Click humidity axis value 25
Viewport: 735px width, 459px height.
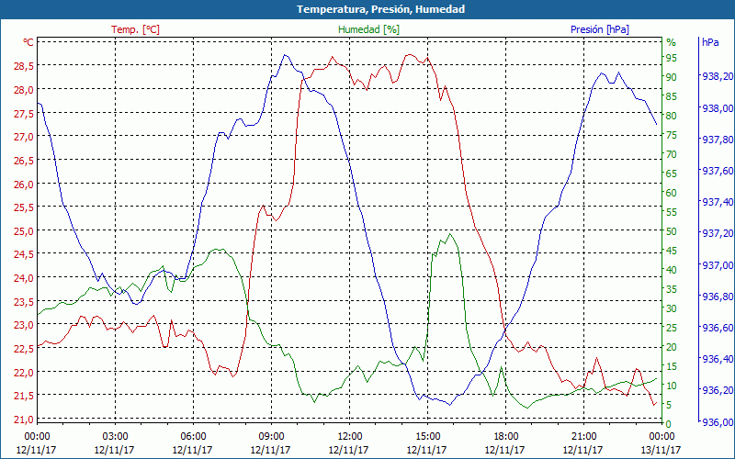coord(672,328)
